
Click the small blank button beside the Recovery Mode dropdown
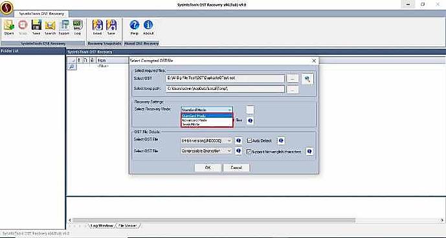[x=250, y=110]
